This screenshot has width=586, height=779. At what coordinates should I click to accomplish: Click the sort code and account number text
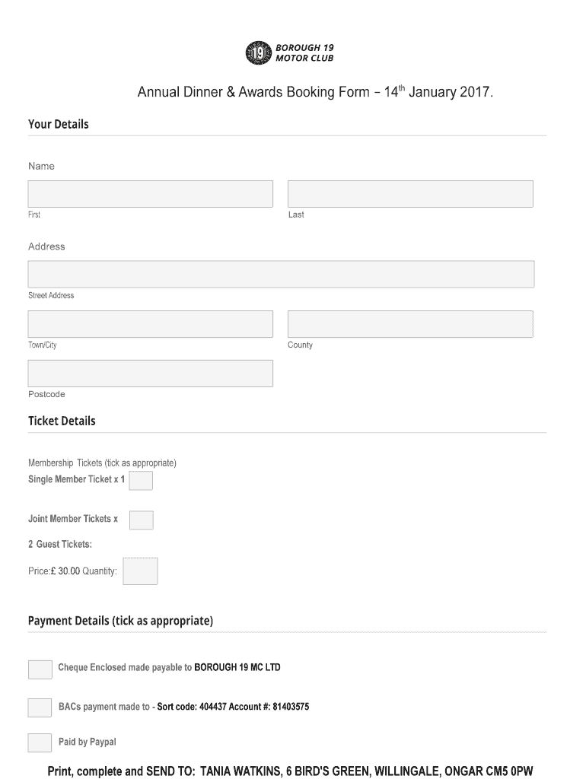pos(233,707)
